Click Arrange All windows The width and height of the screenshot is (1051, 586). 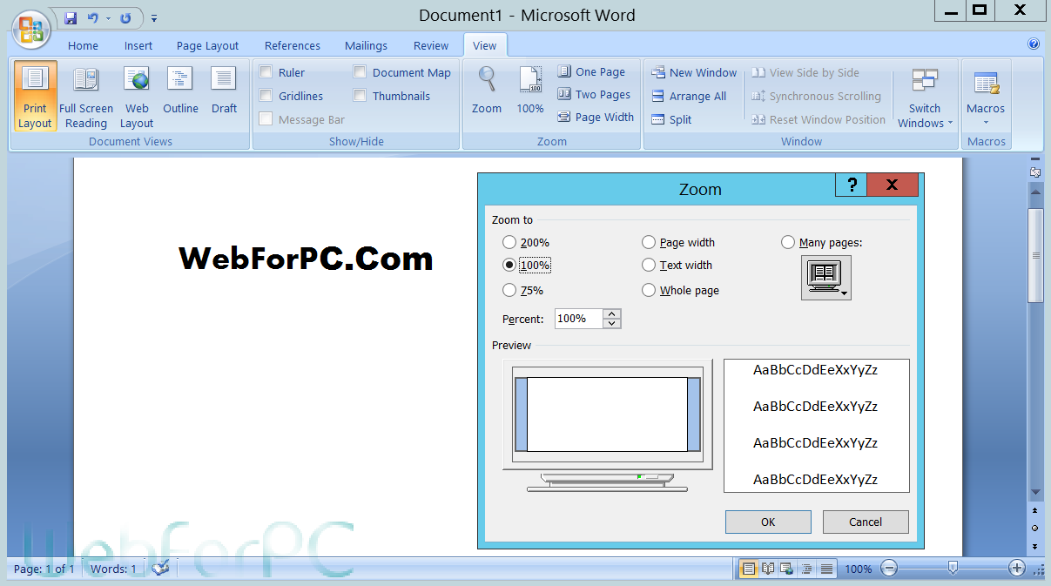tap(689, 96)
